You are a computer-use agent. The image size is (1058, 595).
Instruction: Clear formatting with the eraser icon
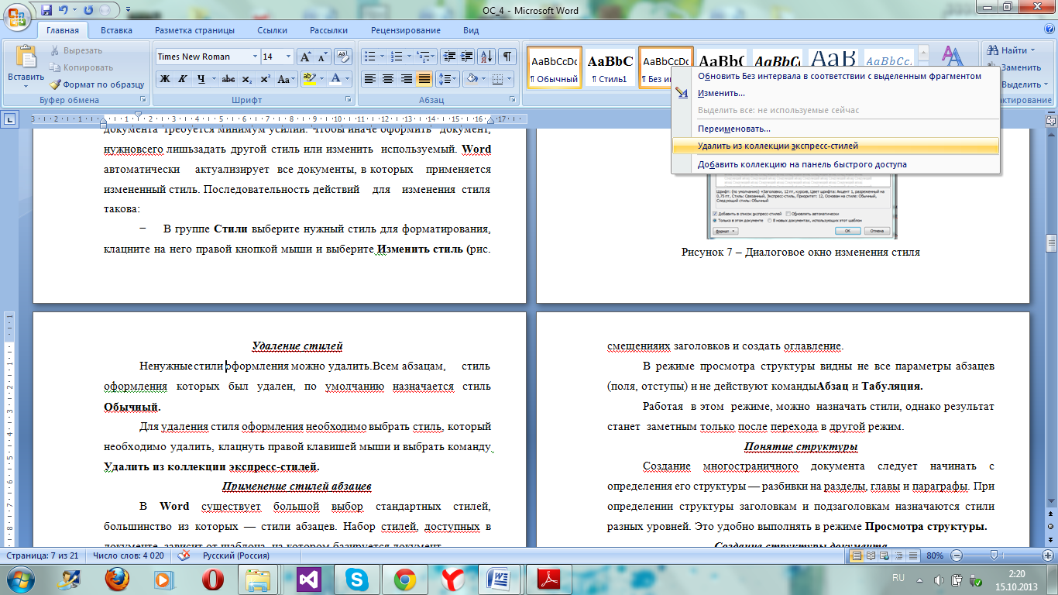[343, 57]
